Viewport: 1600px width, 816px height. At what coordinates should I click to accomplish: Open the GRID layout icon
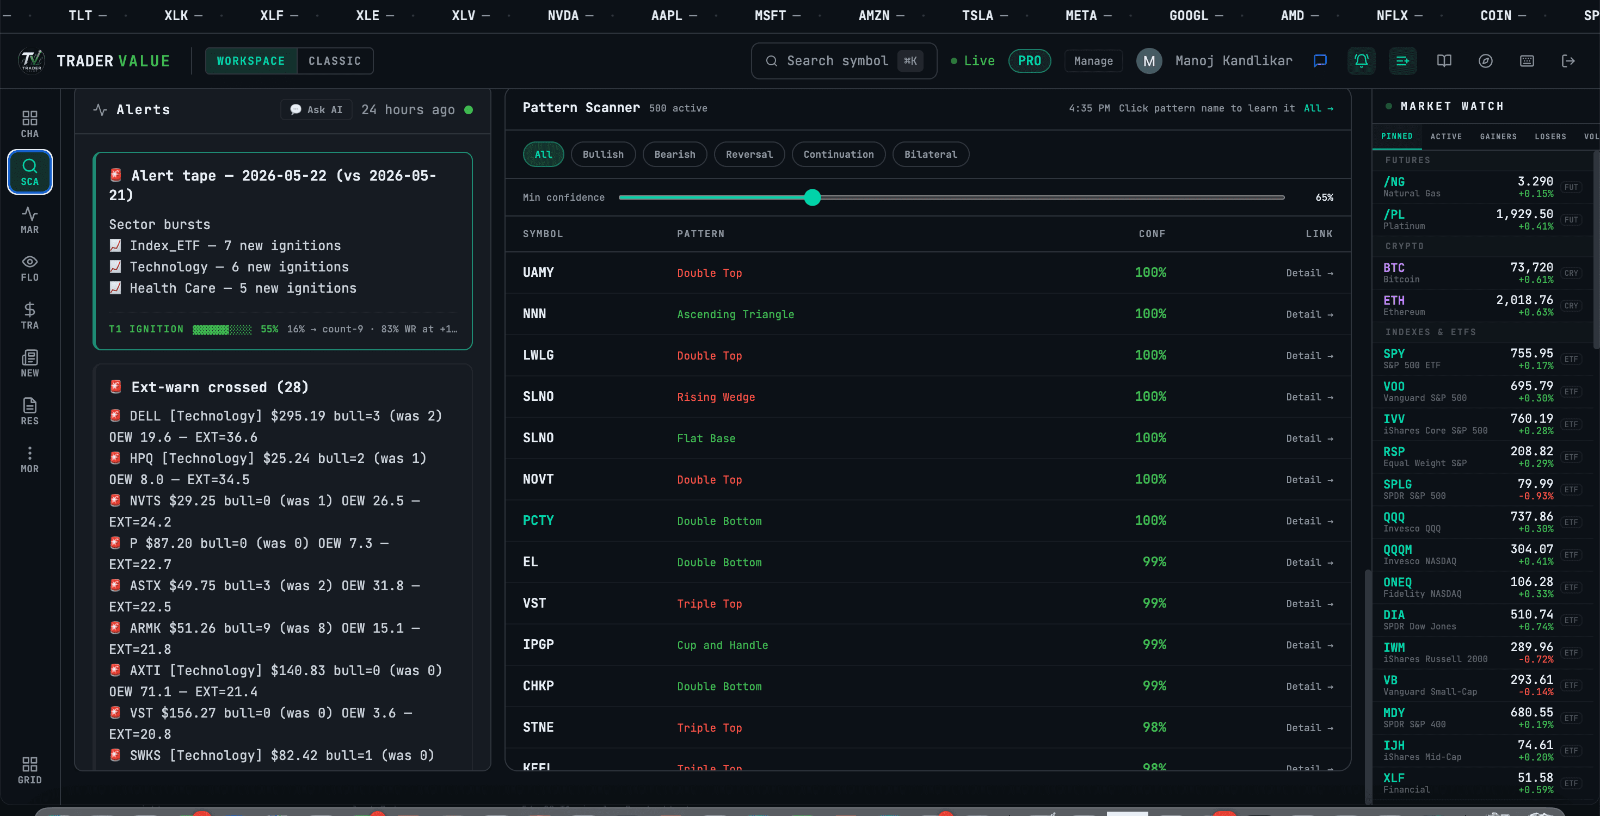point(29,770)
